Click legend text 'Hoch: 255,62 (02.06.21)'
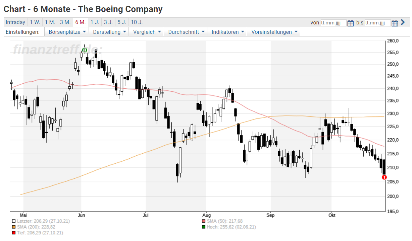Viewport: 412px width, 241px height. (x=231, y=227)
